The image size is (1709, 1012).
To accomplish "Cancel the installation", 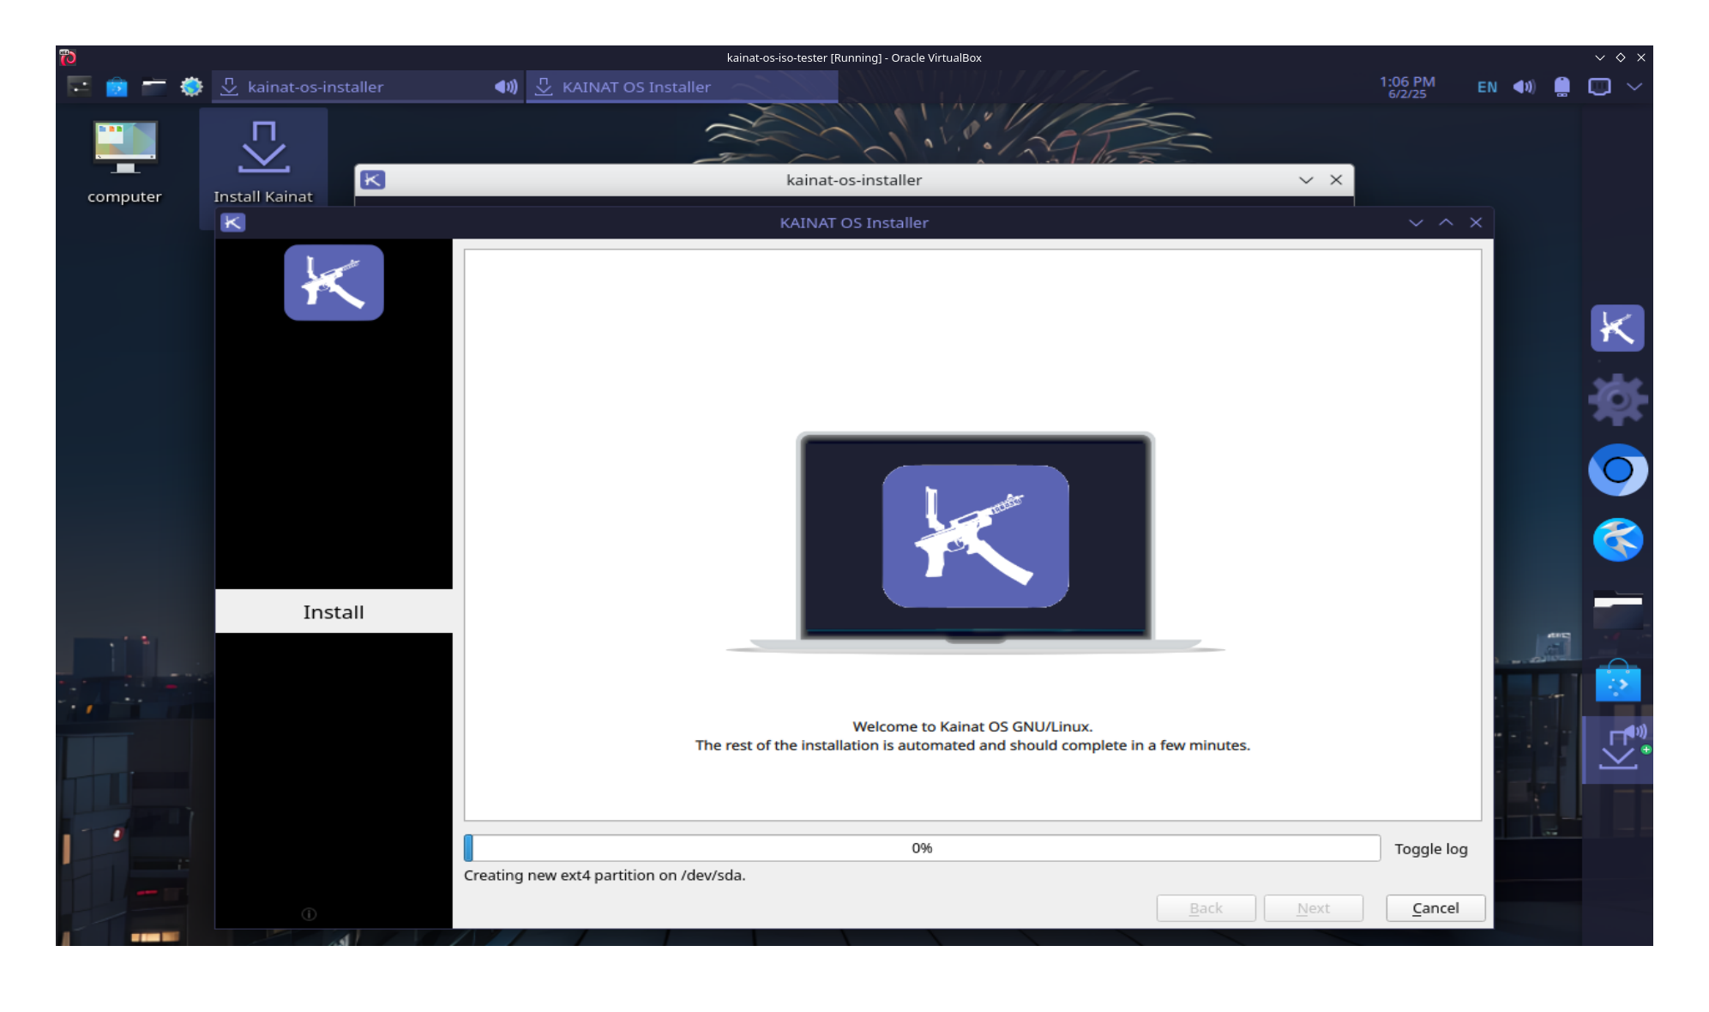I will click(x=1435, y=908).
